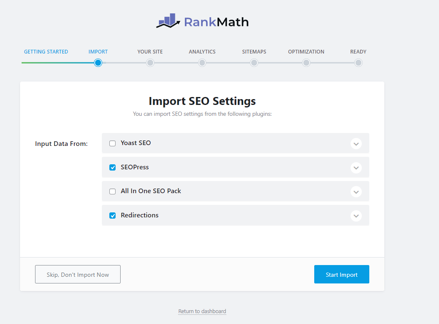Disable the Redirections checkbox

(113, 216)
